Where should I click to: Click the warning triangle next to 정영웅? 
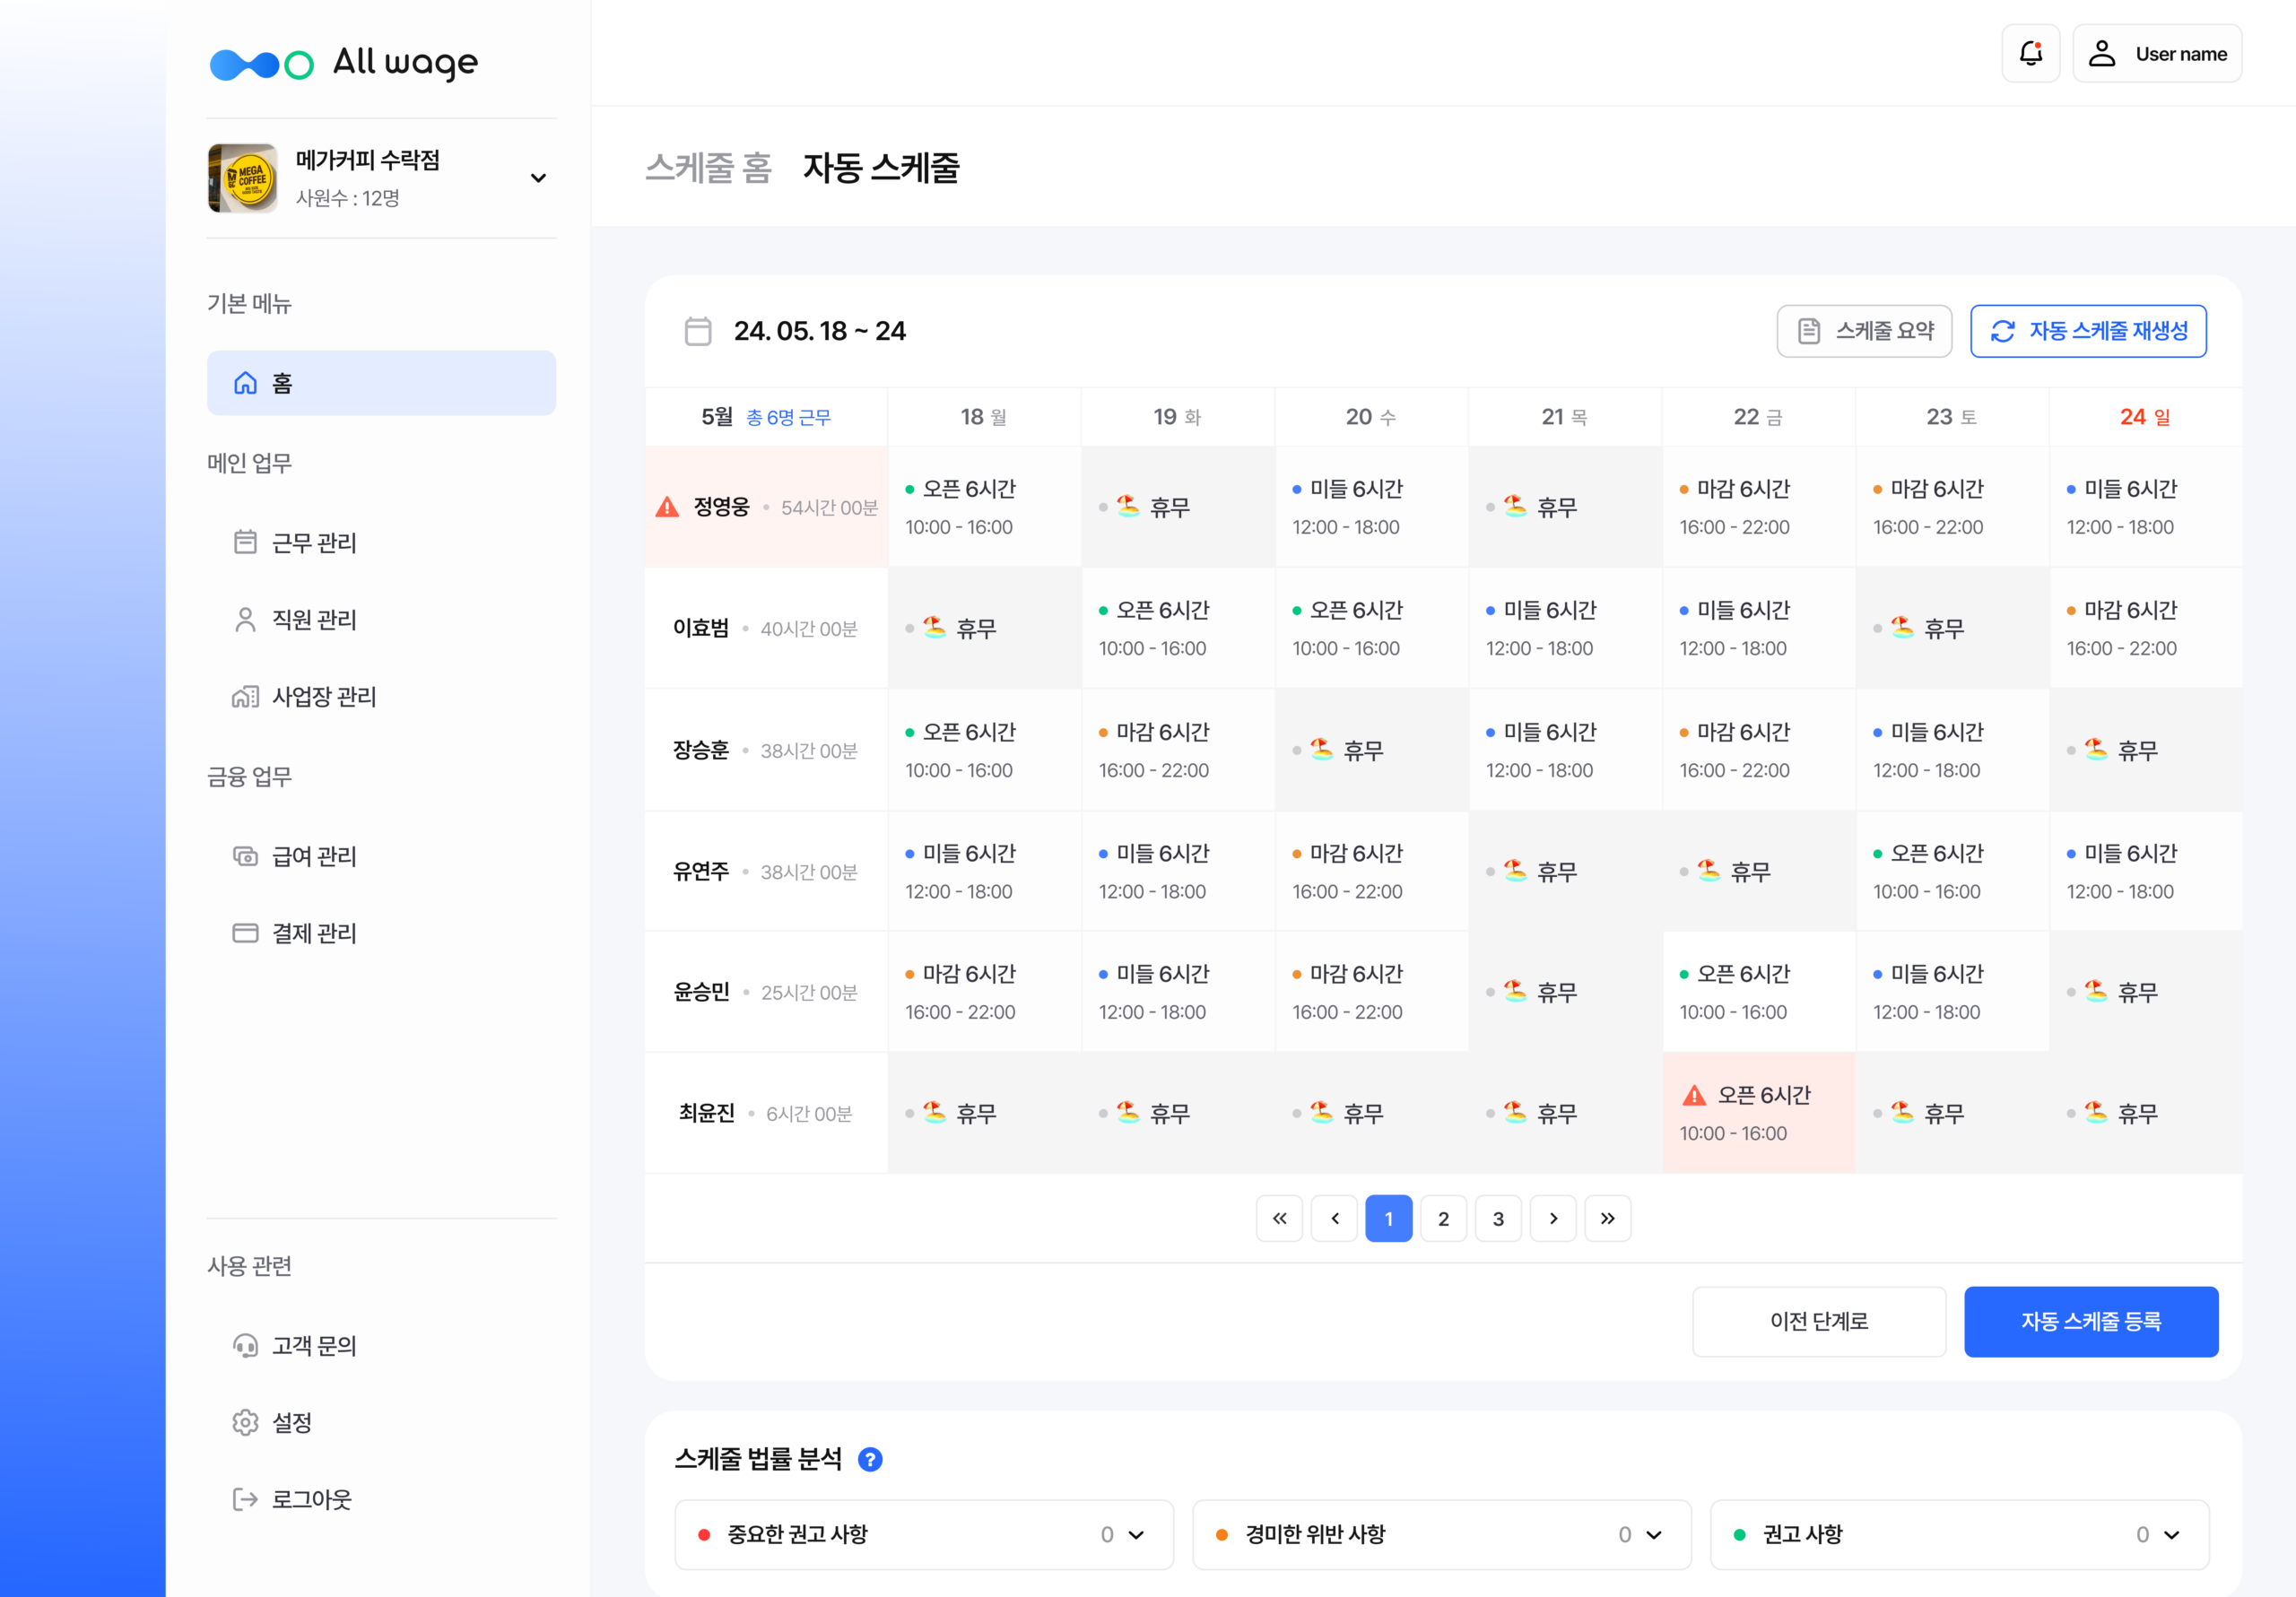pyautogui.click(x=667, y=508)
